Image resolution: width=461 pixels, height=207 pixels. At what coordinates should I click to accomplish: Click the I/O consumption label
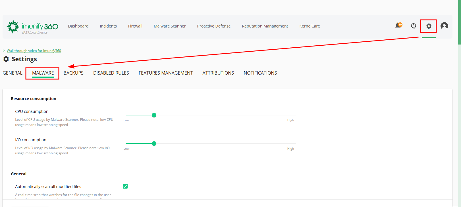31,140
